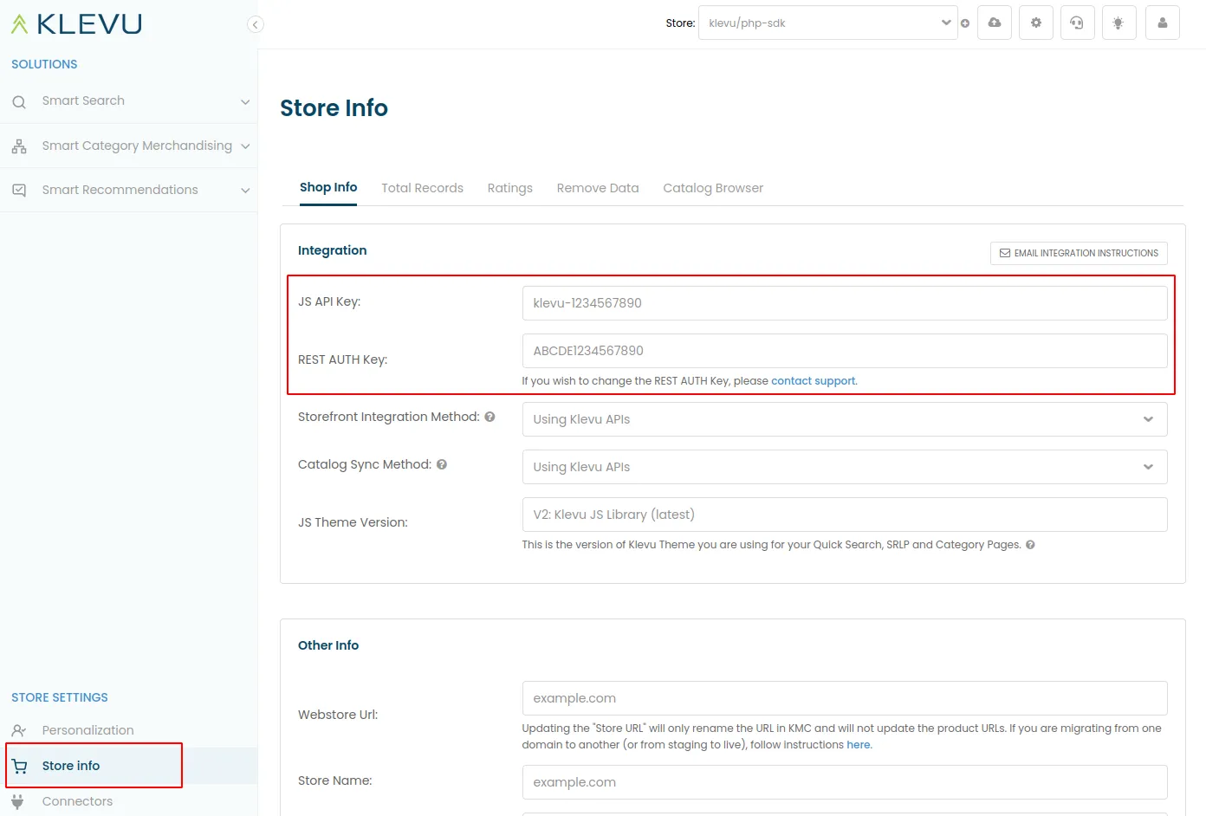The height and width of the screenshot is (816, 1206).
Task: Open the user account profile icon
Action: [1163, 23]
